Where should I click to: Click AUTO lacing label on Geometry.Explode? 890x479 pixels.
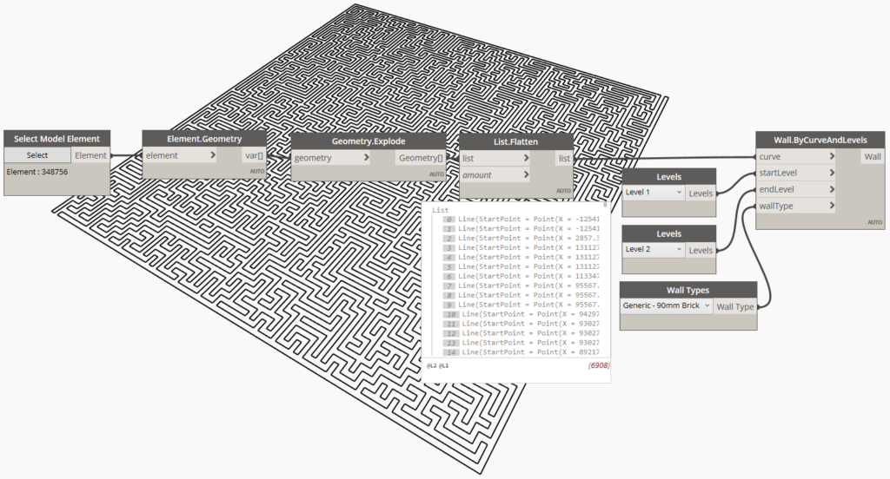click(x=437, y=174)
